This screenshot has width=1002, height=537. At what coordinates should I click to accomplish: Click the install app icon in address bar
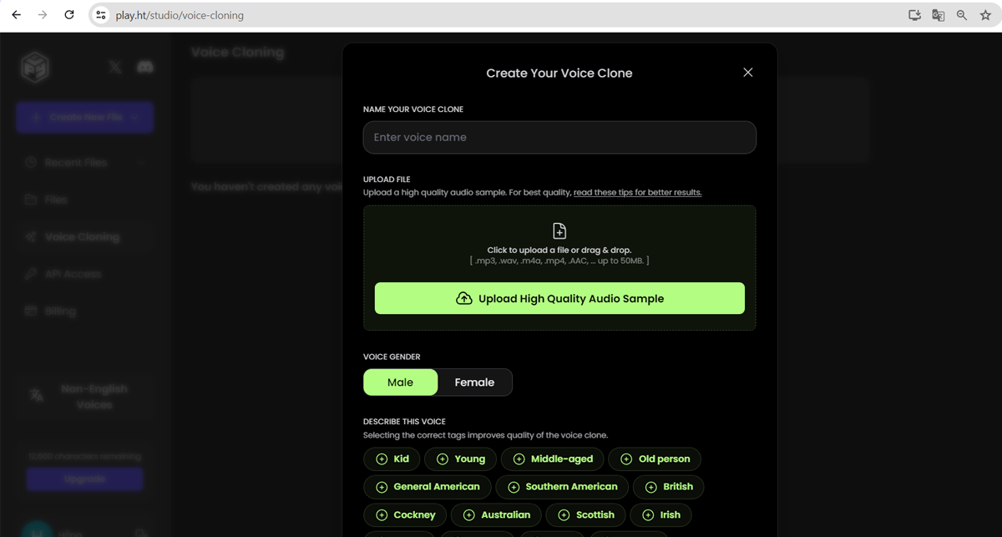click(914, 15)
